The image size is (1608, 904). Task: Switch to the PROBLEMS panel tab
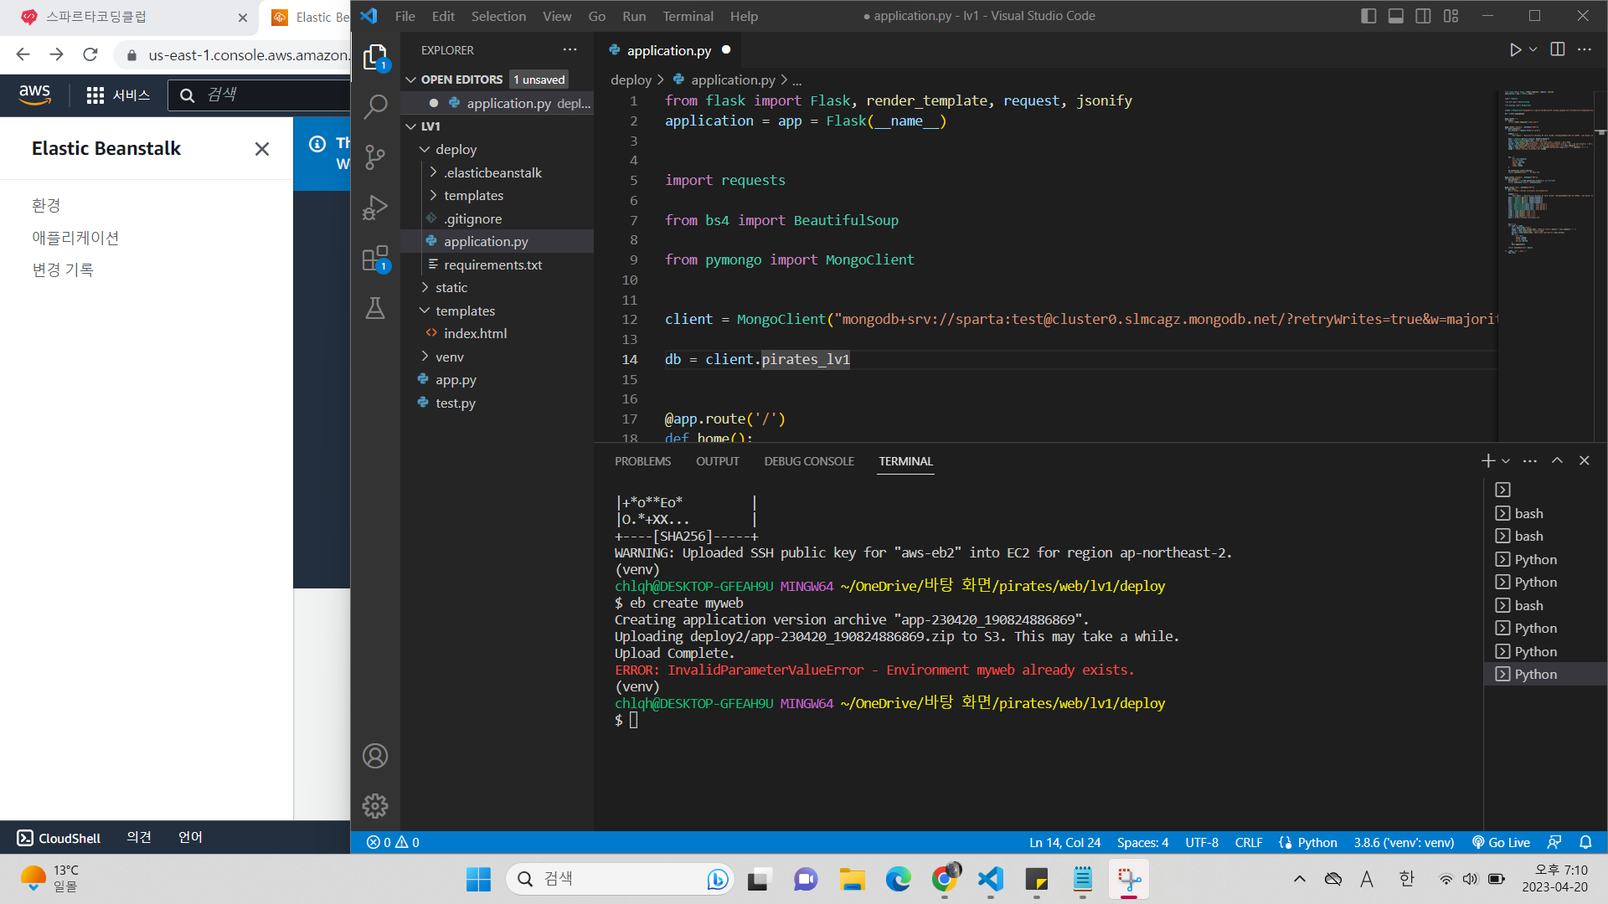(x=642, y=461)
